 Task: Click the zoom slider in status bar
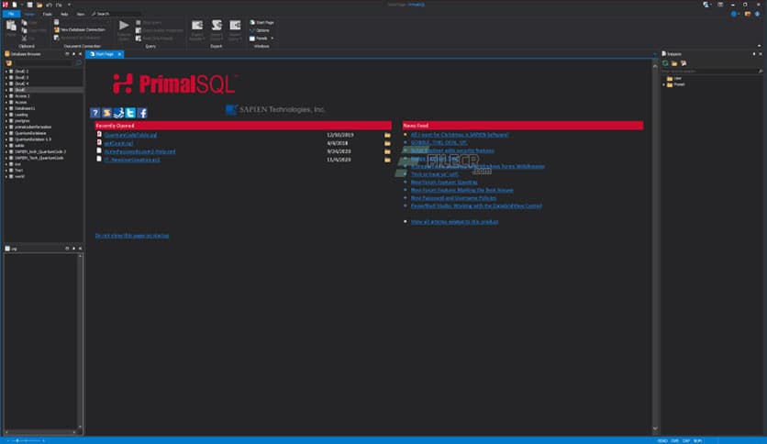[26, 440]
